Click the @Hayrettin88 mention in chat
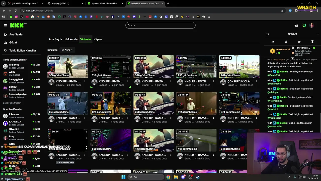This screenshot has height=181, width=321. 275,101
